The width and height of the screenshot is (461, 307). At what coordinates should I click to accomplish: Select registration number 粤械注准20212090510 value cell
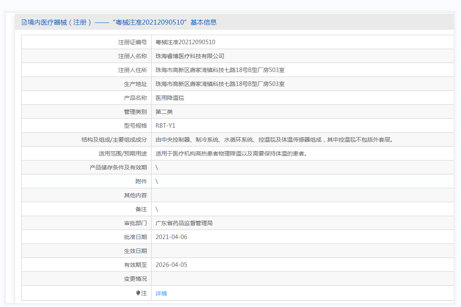click(x=185, y=42)
